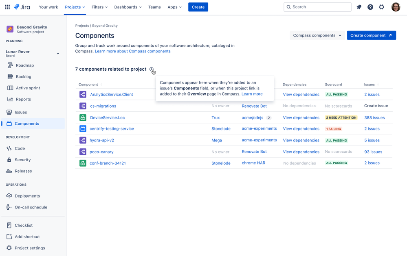Expand the Lunar Rover board switcher chevron
The height and width of the screenshot is (256, 407).
[x=58, y=53]
